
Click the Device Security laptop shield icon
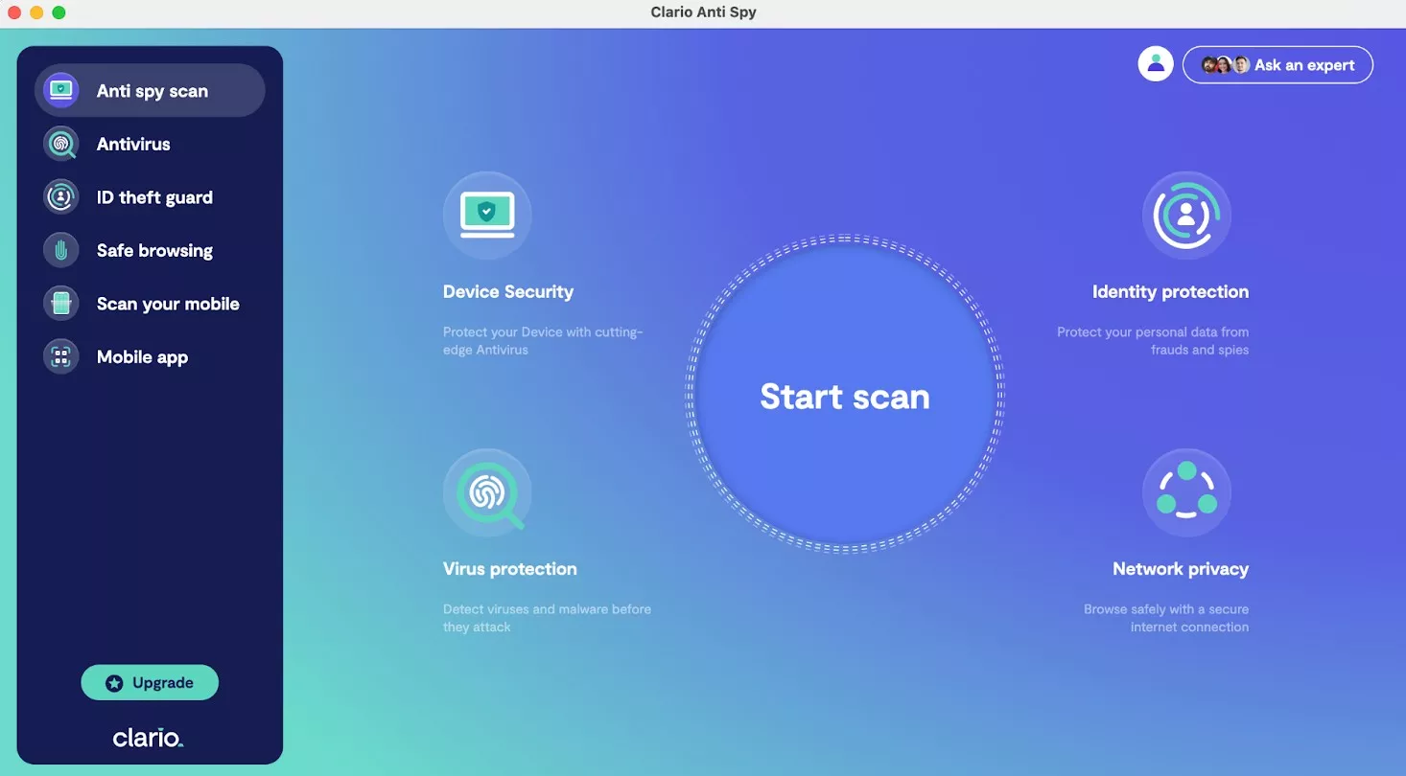[x=487, y=216]
